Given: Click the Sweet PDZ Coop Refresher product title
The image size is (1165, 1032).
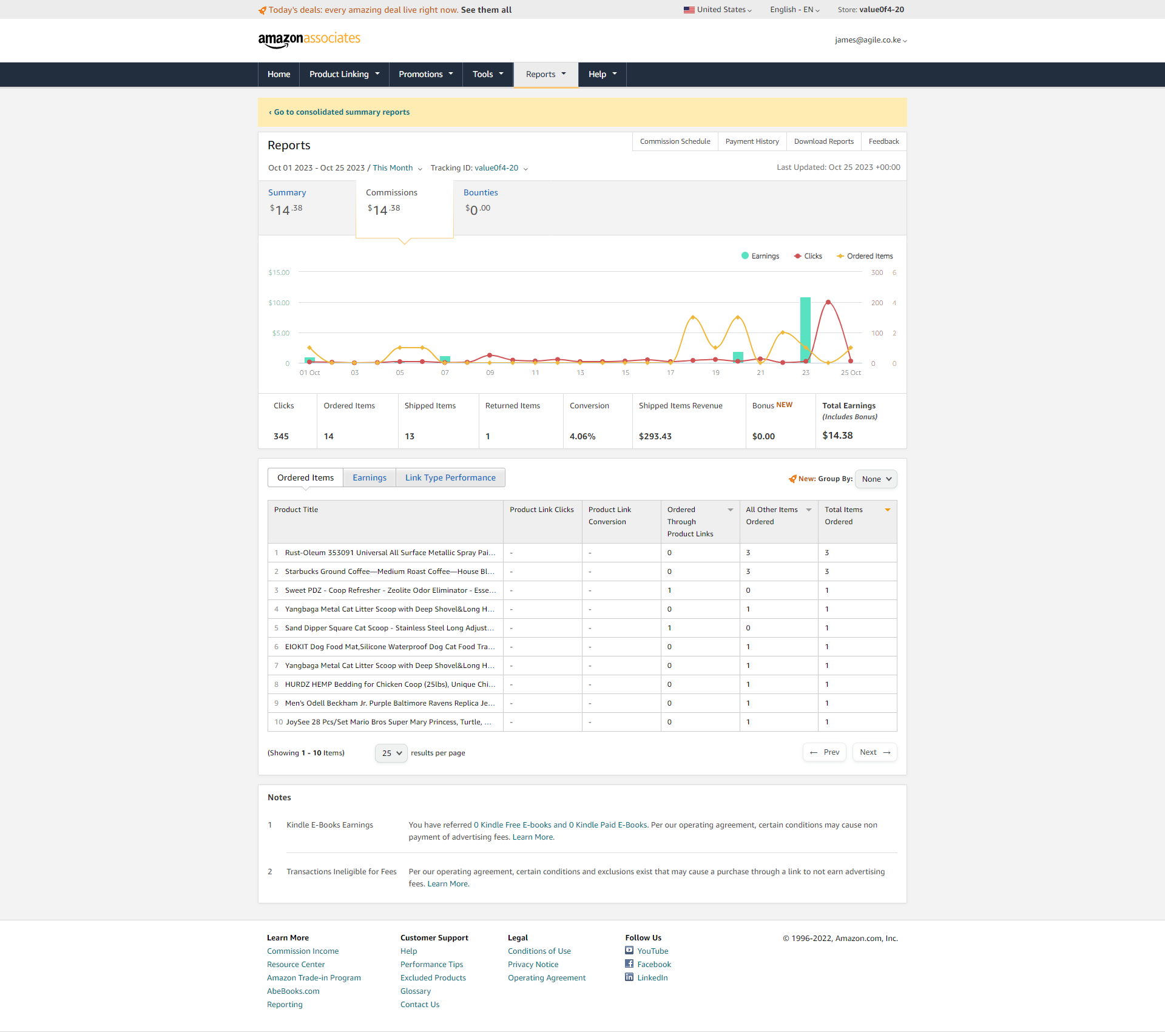Looking at the screenshot, I should 391,590.
